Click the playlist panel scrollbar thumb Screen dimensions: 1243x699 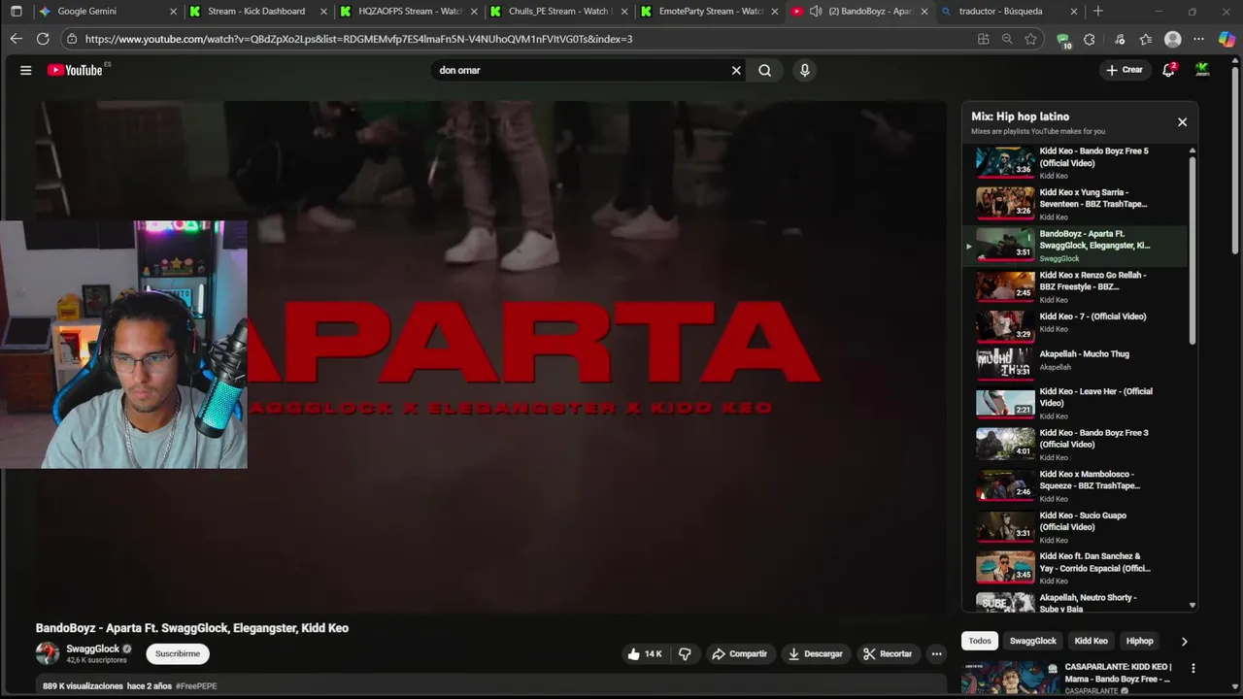[1193, 250]
